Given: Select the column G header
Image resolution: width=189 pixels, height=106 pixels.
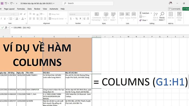Looking at the screenshot, I should 54,37.
